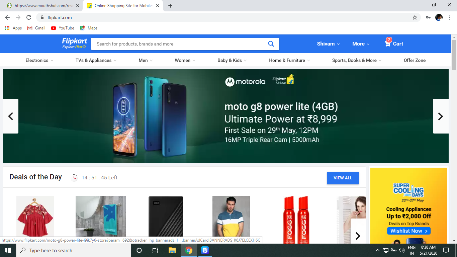Show next banner with right arrow
Screen dimensions: 457x257
pos(440,116)
